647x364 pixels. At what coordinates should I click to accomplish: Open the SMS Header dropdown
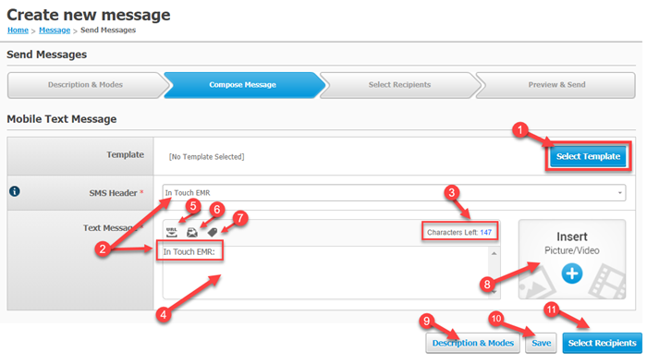394,193
